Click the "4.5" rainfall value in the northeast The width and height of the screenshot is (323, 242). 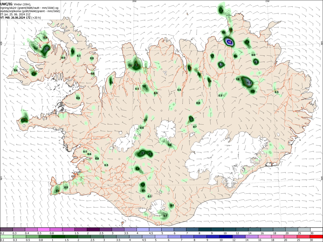click(x=249, y=83)
